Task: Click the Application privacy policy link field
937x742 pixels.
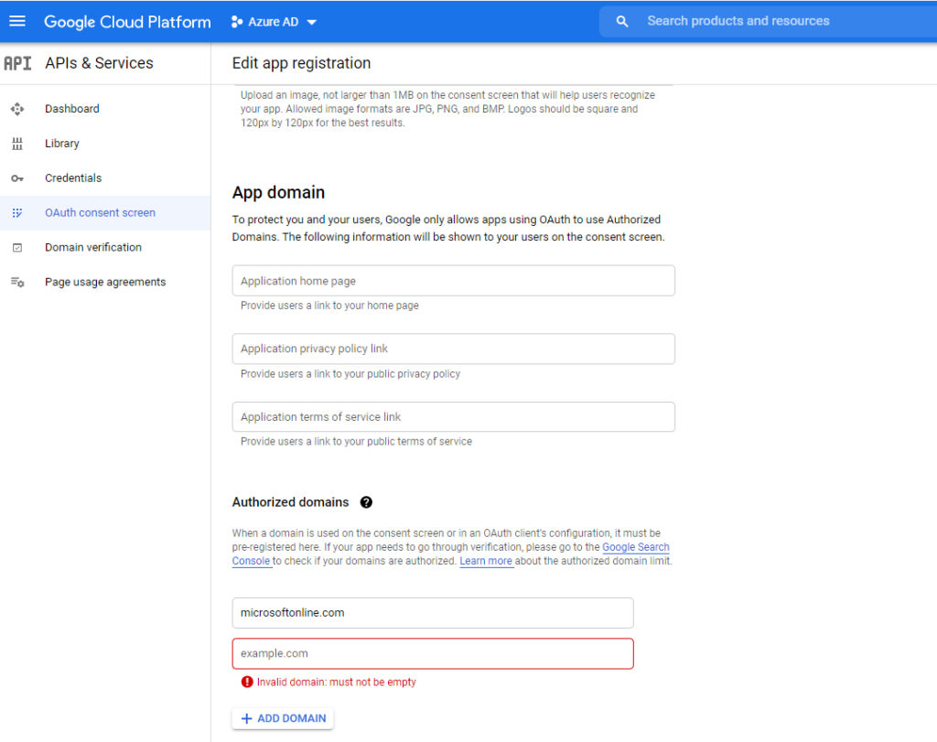Action: pos(454,349)
